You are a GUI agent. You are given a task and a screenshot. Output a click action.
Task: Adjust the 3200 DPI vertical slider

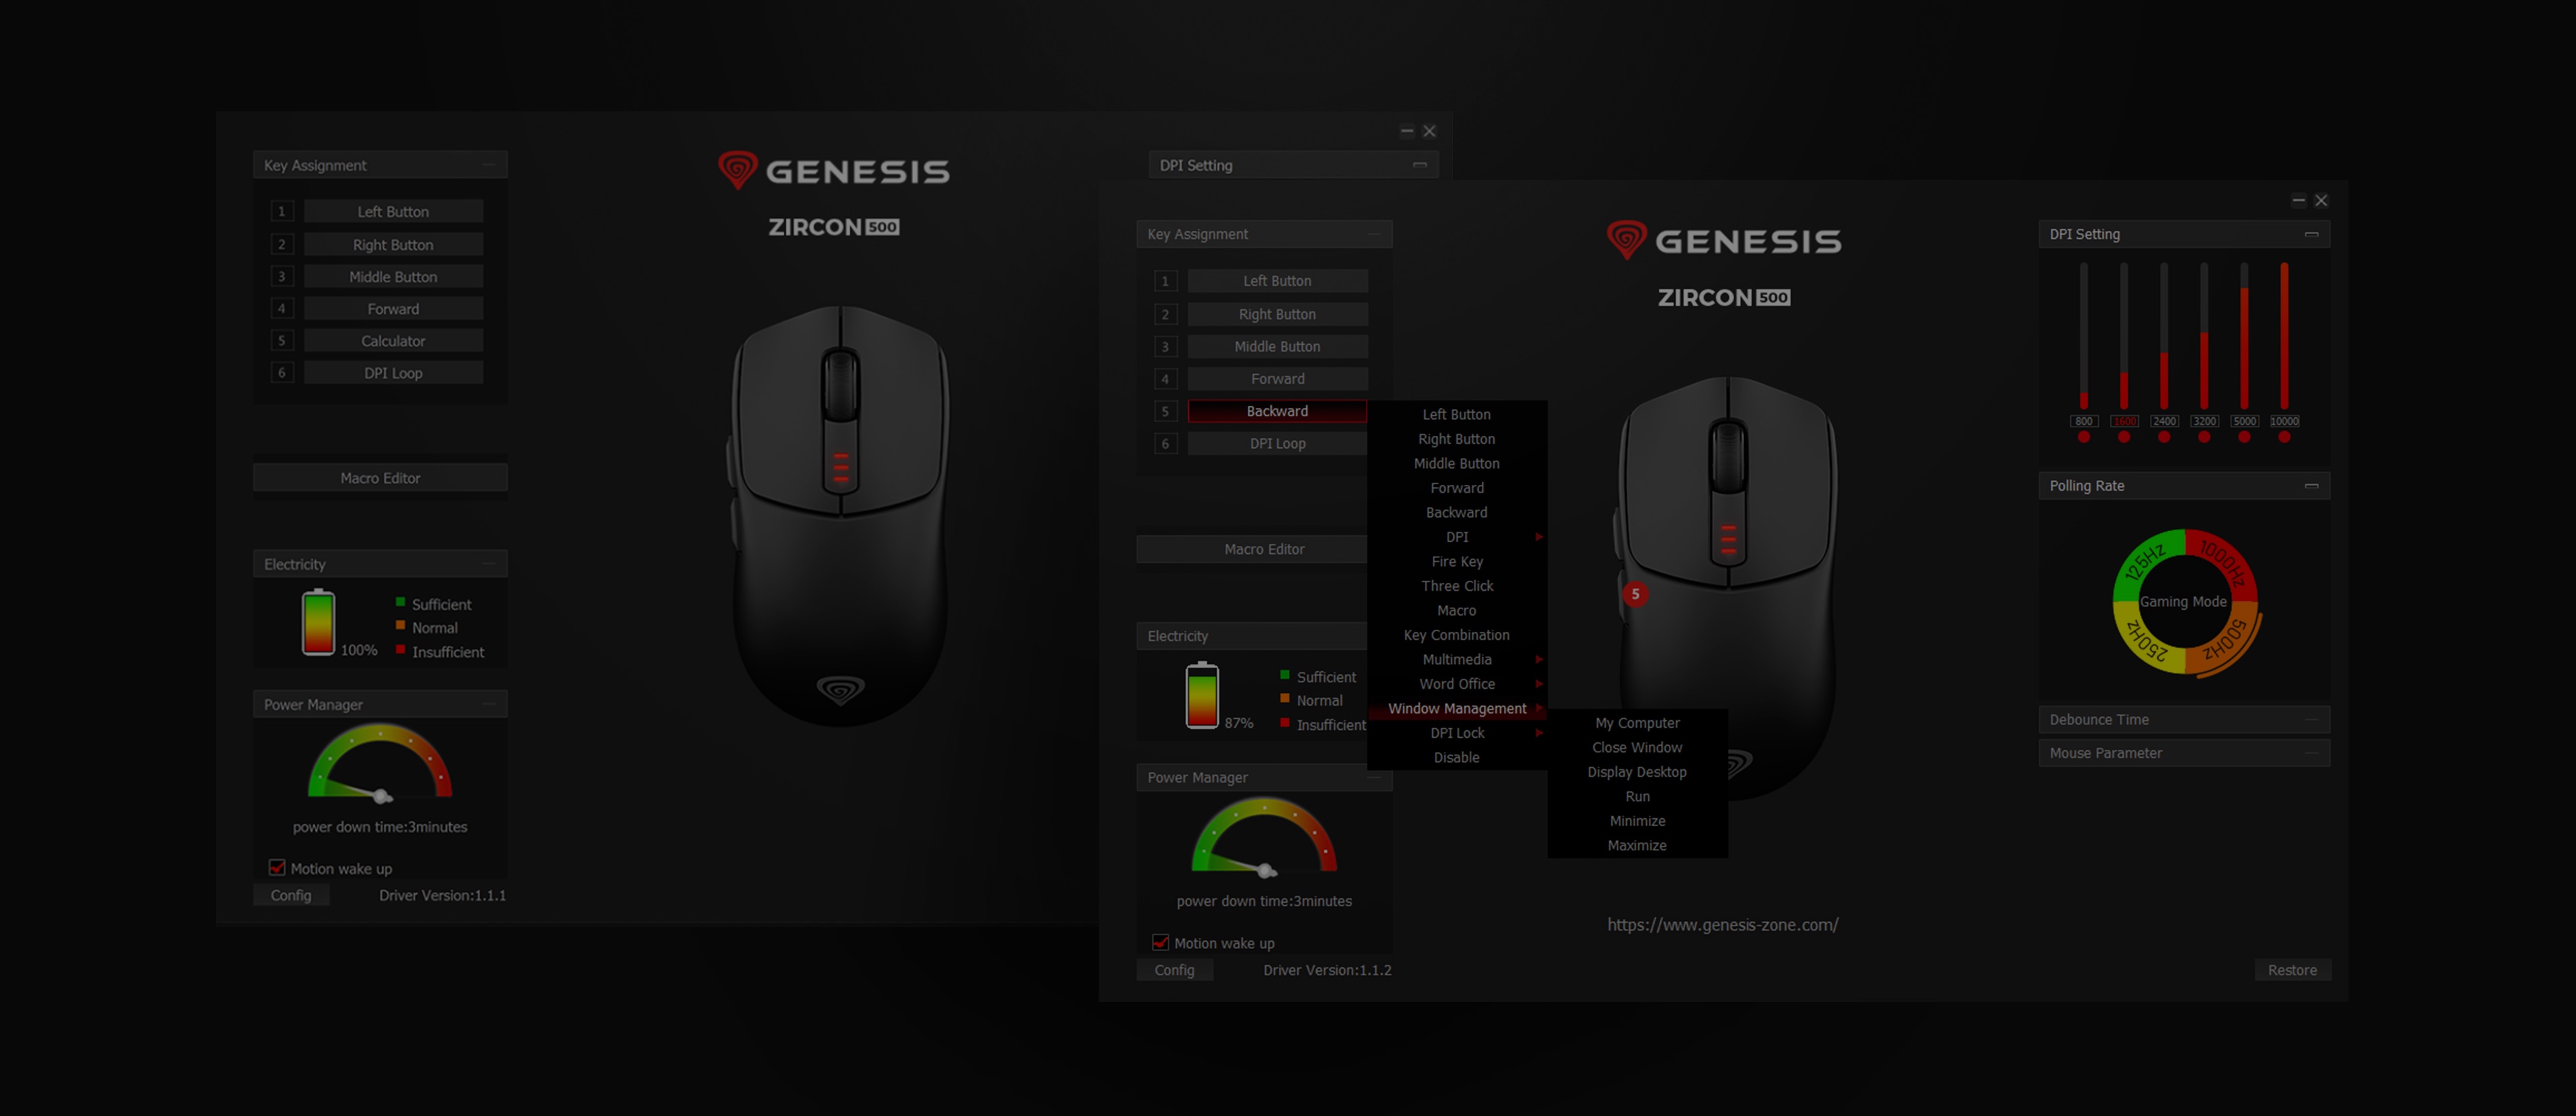point(2204,335)
